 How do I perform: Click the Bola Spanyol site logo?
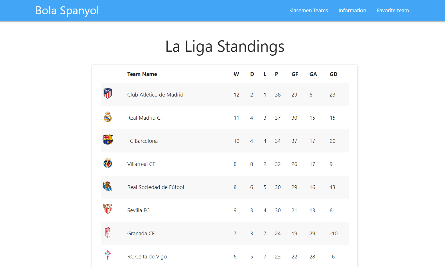click(x=67, y=11)
